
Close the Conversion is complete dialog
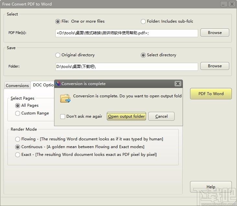[x=178, y=83]
